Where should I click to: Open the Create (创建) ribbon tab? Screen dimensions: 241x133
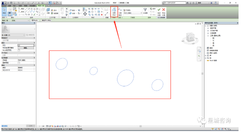coord(9,6)
